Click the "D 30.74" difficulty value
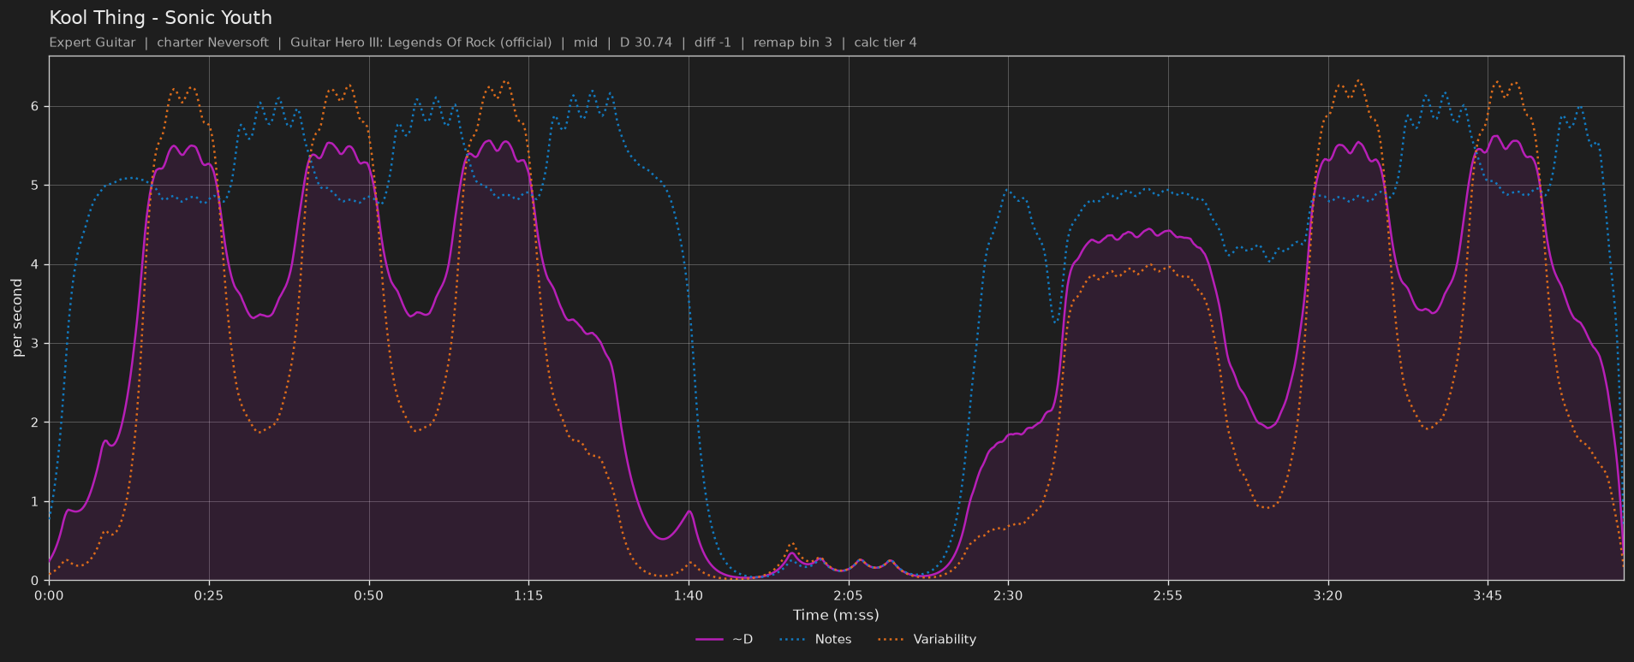 (646, 43)
